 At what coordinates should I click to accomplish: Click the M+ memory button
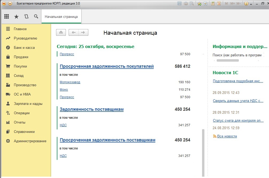coord(232,3)
